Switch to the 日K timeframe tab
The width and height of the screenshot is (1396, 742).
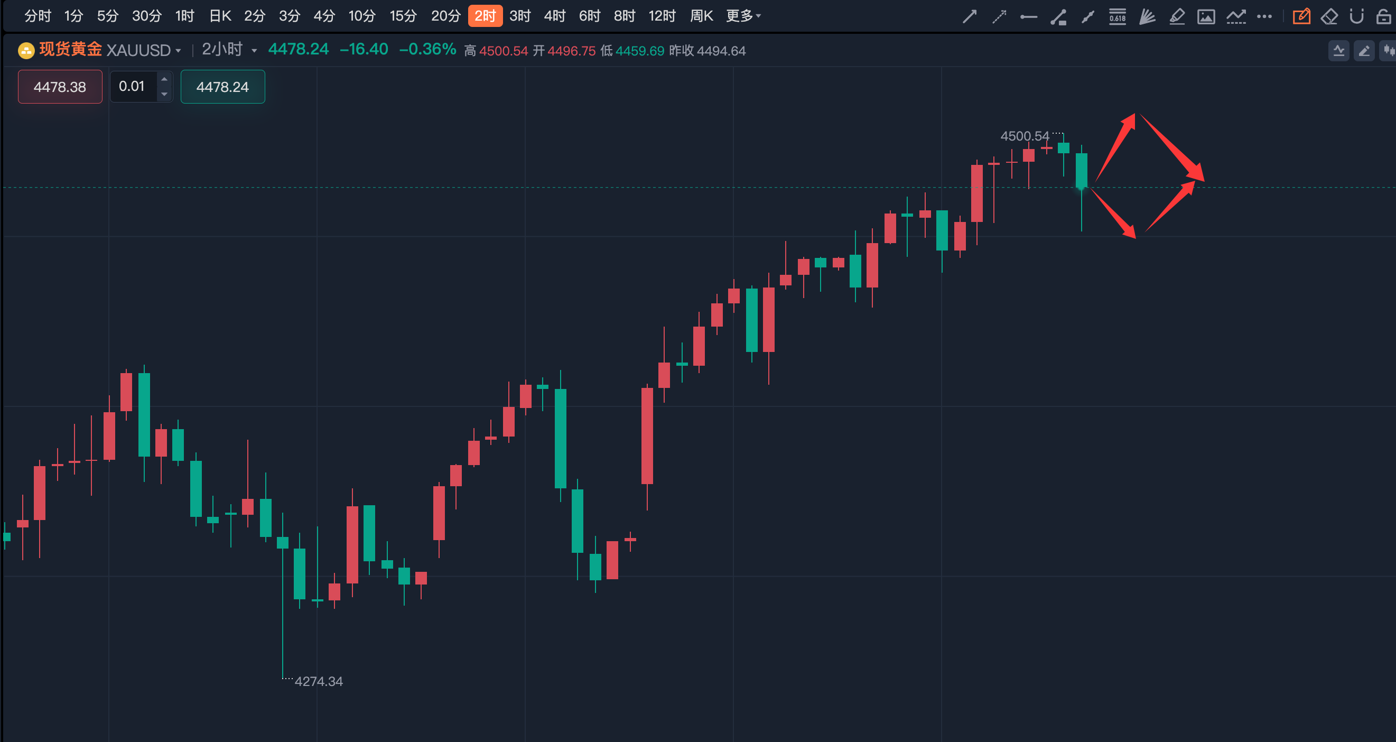(220, 16)
